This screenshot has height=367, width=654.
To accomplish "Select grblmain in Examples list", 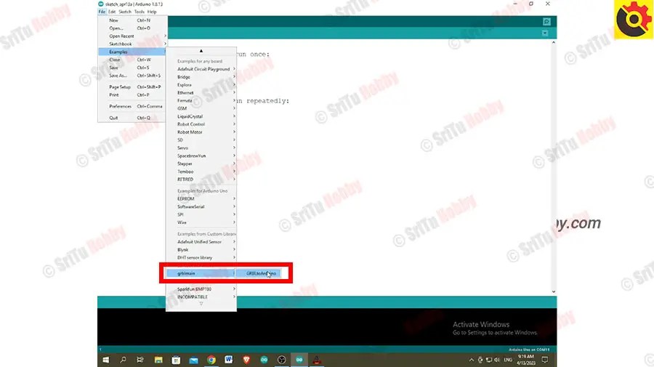I will pos(201,273).
